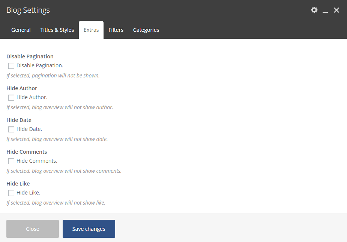347x242 pixels.
Task: Toggle the Hide Comments checkbox
Action: pos(11,161)
